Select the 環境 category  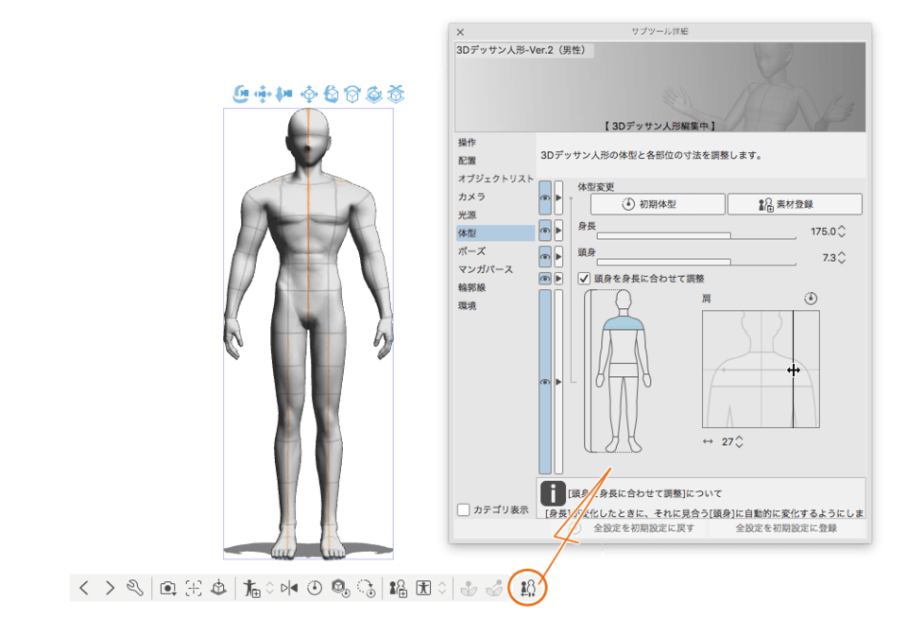pos(467,305)
